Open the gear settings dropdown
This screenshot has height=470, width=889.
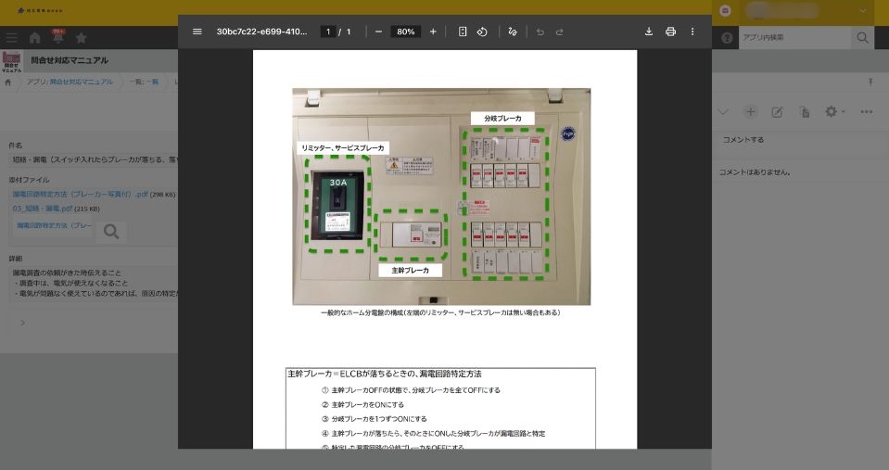tap(833, 111)
